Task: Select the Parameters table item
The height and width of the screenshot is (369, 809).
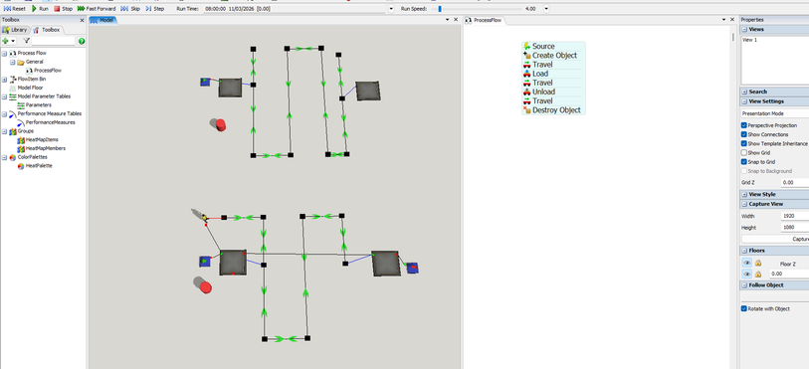Action: point(38,105)
